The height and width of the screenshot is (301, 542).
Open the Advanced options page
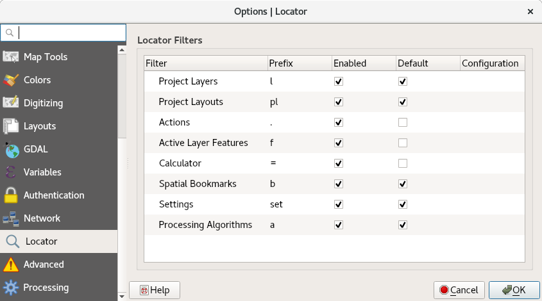pyautogui.click(x=59, y=264)
